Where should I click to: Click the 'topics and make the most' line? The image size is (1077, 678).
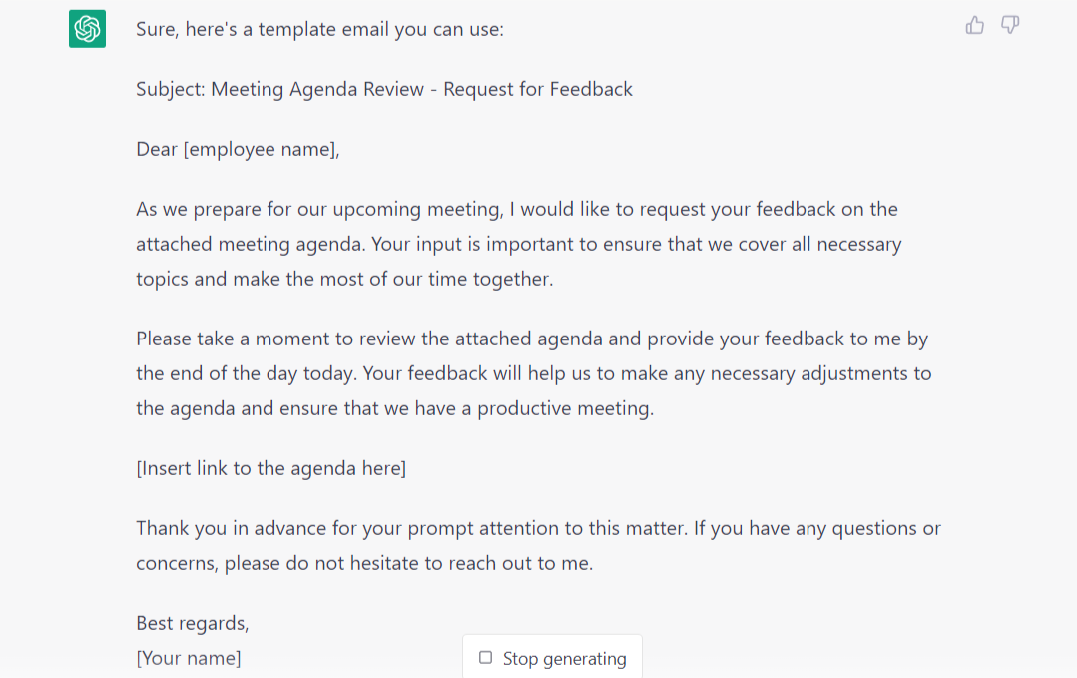click(344, 279)
